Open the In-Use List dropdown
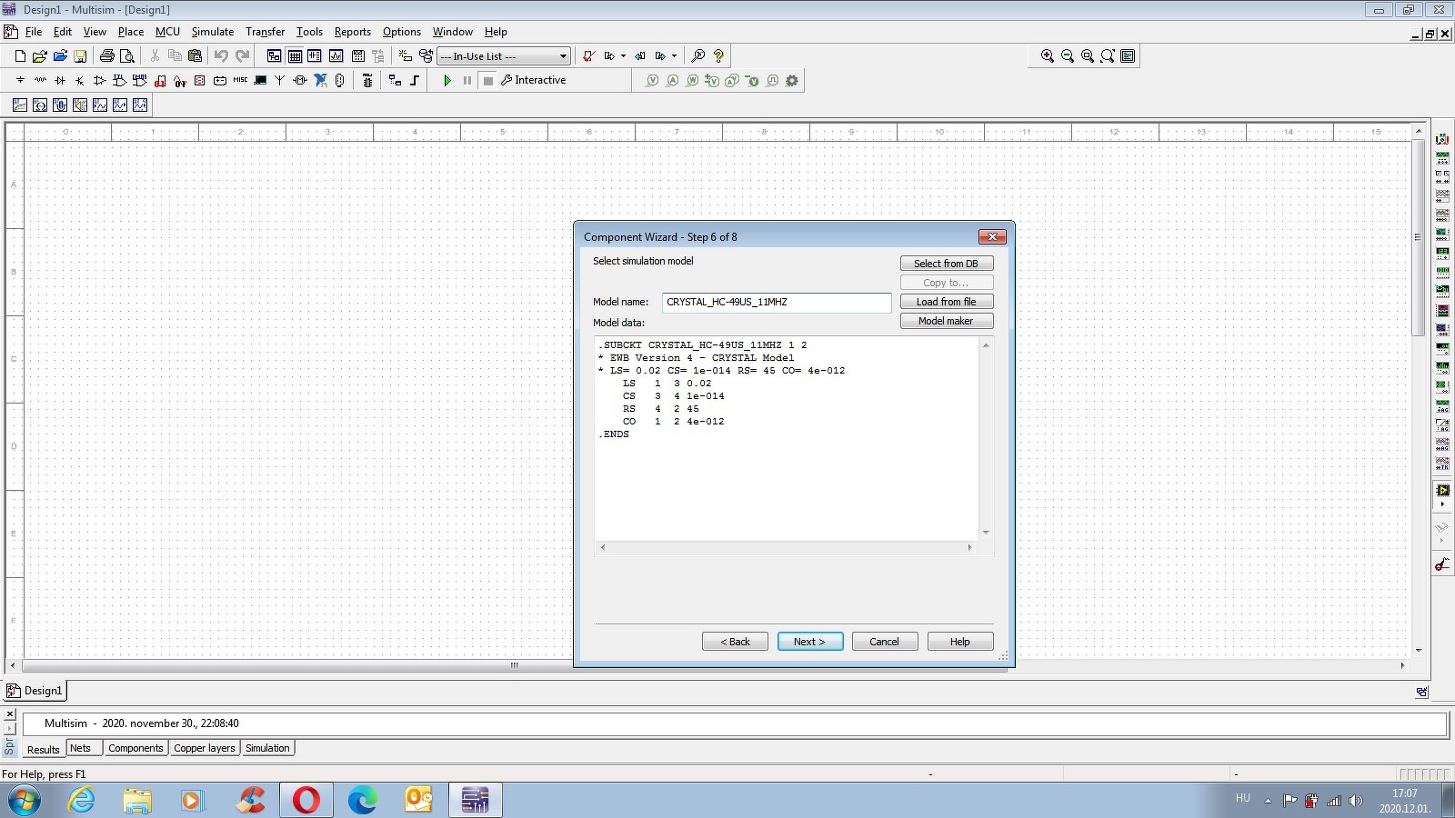Image resolution: width=1455 pixels, height=818 pixels. pyautogui.click(x=504, y=56)
